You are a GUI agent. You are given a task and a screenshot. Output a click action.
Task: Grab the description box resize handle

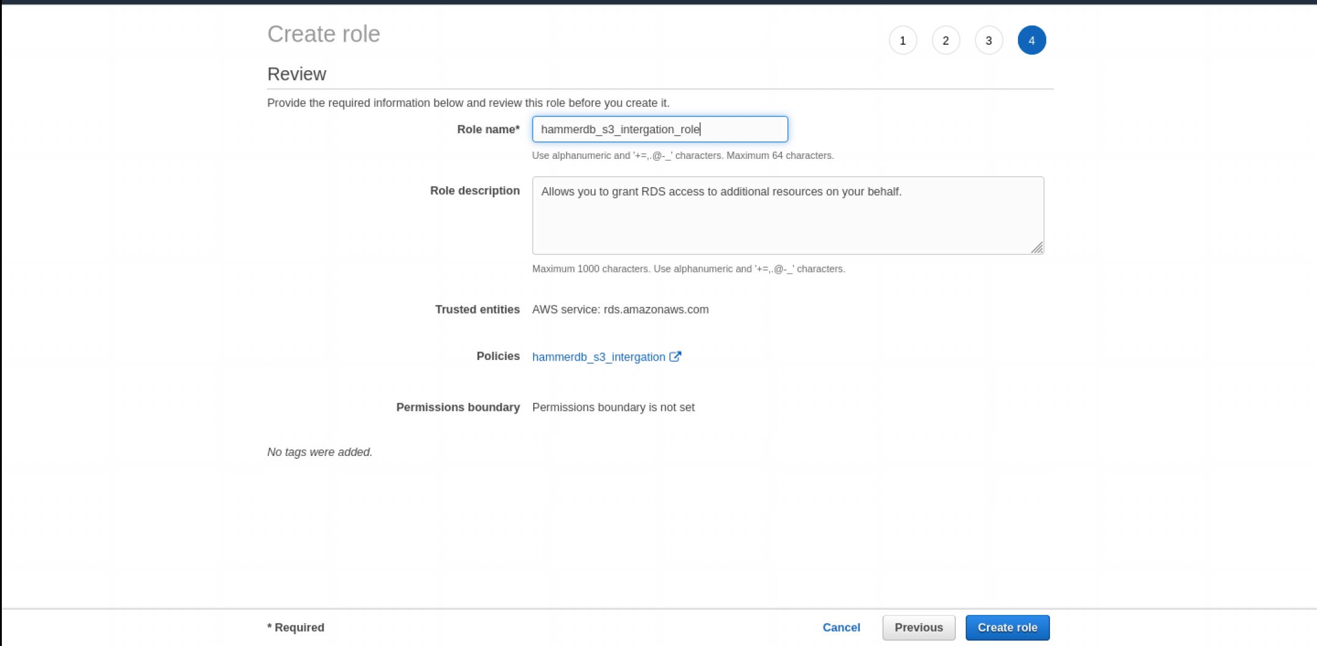click(1037, 248)
